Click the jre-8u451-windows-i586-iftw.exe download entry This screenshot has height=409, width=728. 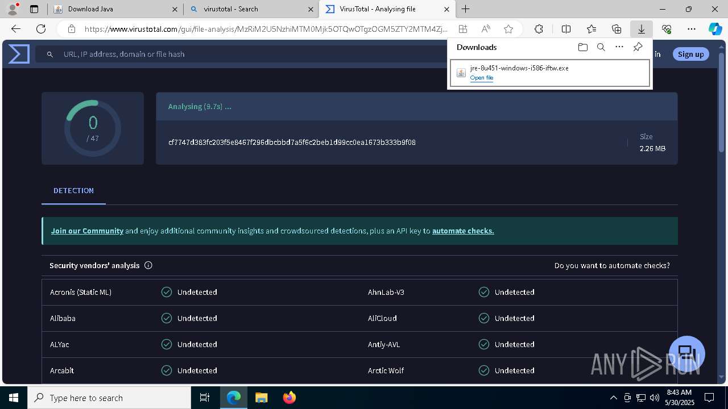click(550, 73)
